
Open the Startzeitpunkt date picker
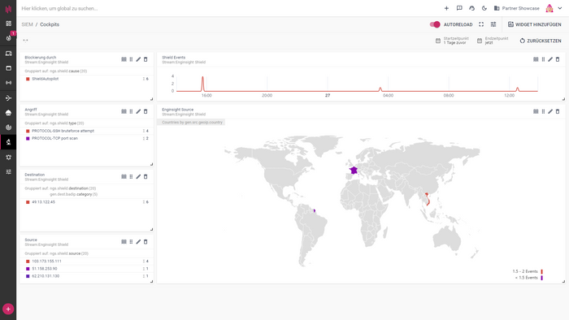click(x=452, y=41)
